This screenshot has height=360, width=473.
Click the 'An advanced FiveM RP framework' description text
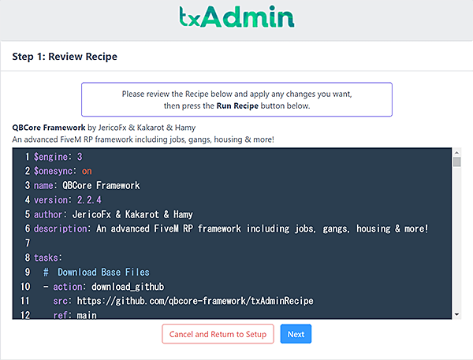pos(143,139)
